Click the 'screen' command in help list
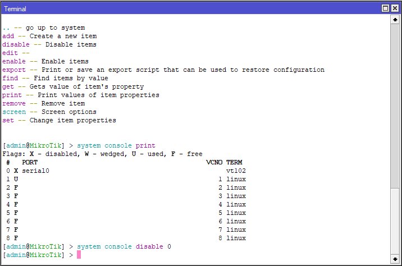The image size is (402, 266). tap(13, 112)
